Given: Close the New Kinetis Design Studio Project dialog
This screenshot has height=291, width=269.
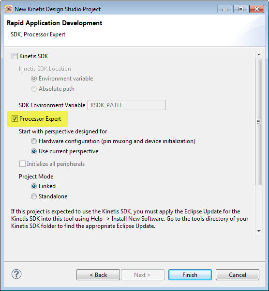Looking at the screenshot, I should [256, 9].
